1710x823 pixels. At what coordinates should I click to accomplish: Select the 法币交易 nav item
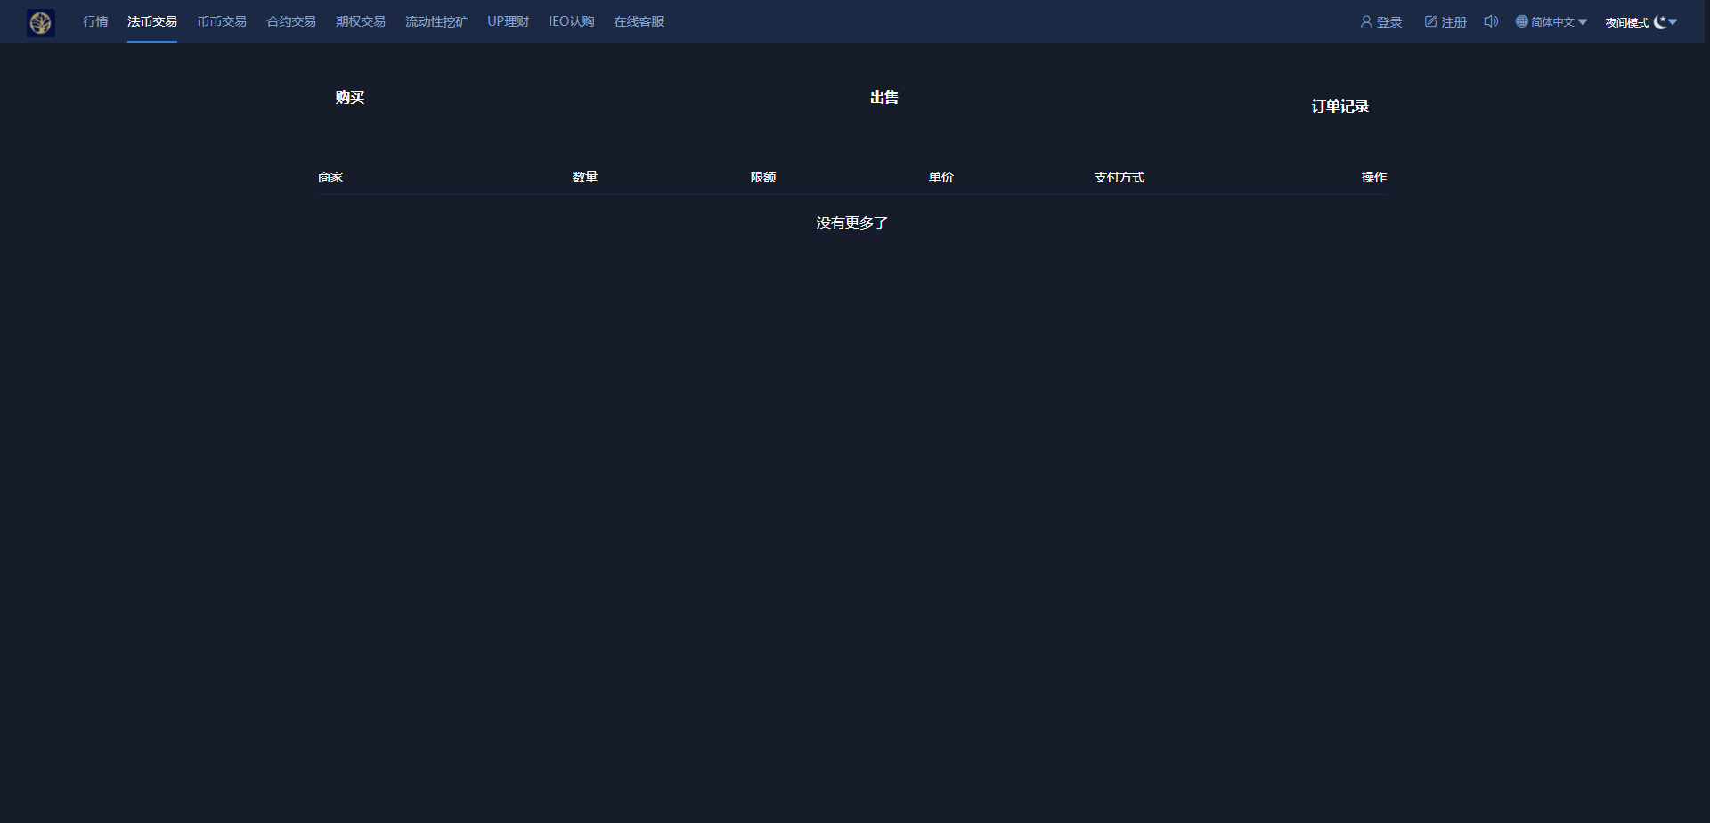click(151, 21)
